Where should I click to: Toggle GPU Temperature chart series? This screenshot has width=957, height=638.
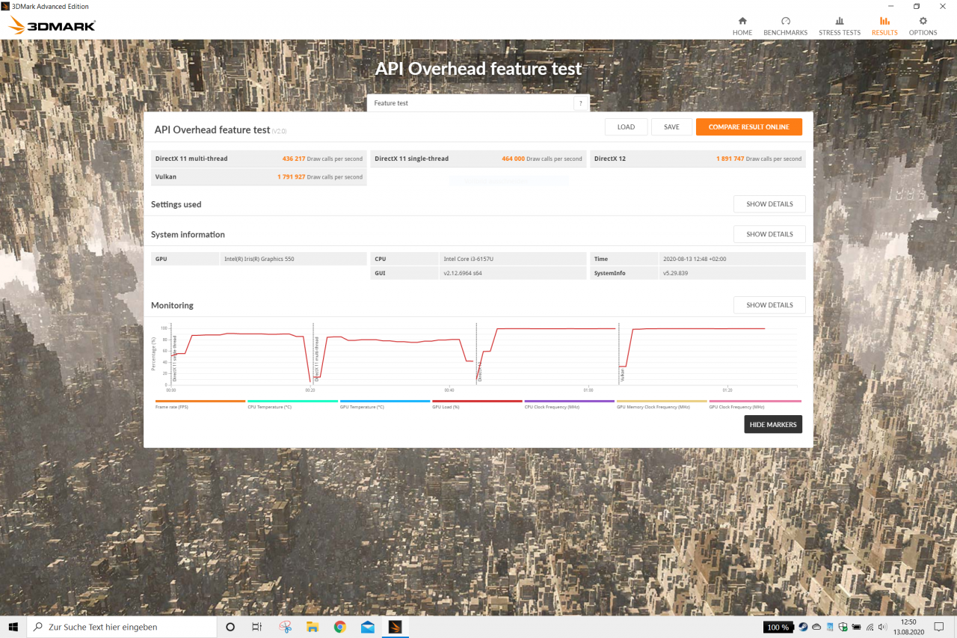coord(384,404)
